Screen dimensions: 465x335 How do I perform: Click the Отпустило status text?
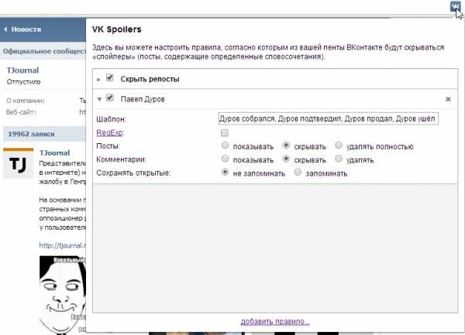[23, 82]
